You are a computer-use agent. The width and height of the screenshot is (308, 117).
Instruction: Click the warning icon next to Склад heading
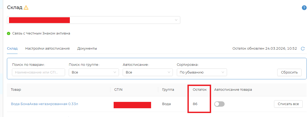(x=26, y=8)
